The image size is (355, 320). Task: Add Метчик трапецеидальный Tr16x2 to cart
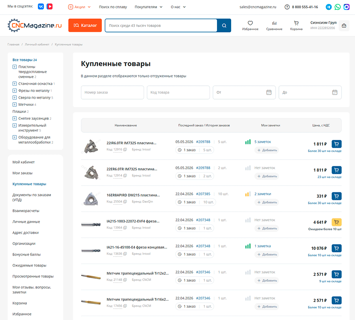point(336,300)
